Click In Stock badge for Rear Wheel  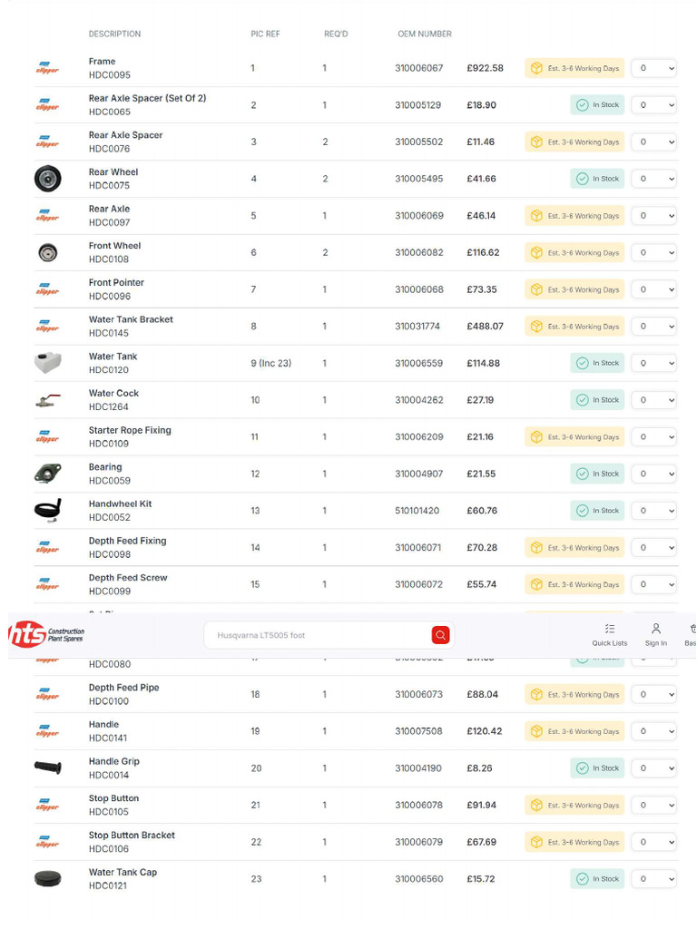pos(597,179)
